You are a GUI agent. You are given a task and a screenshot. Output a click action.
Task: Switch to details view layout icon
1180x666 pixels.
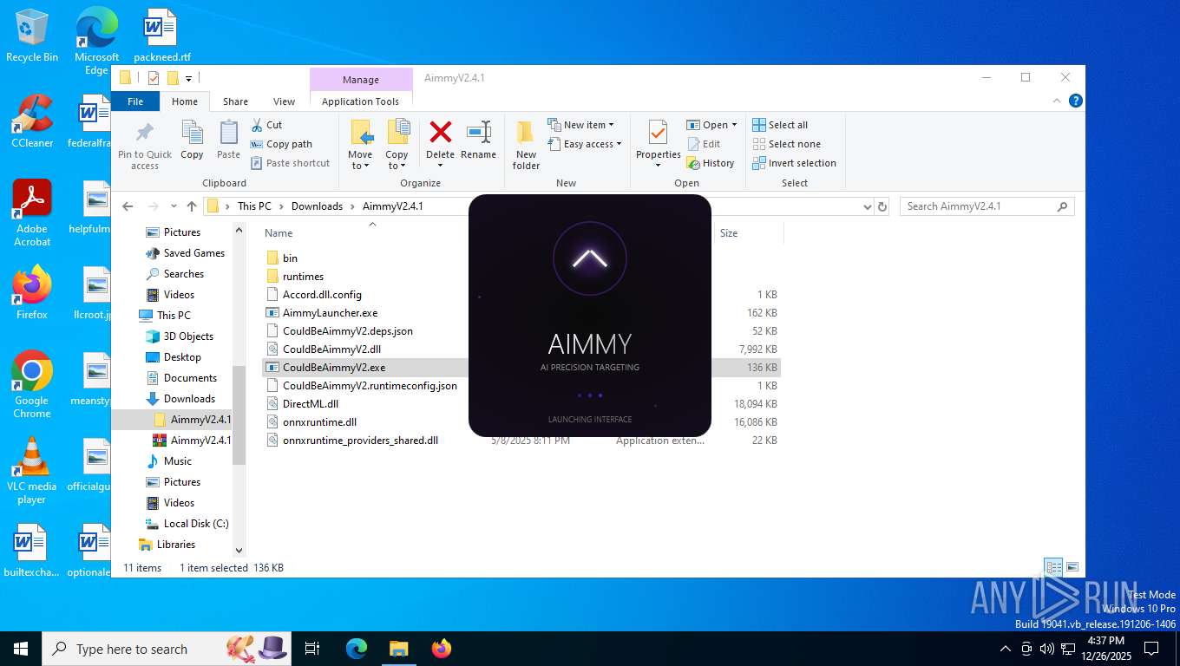coord(1053,567)
